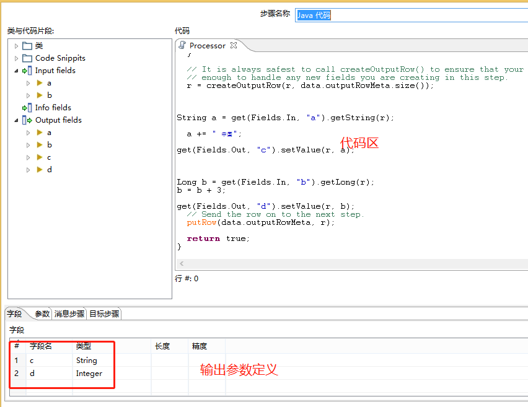Click the 类 folder icon in tree

[27, 46]
